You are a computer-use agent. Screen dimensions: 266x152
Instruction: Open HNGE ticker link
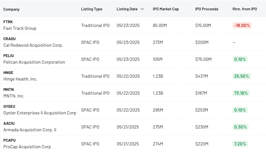[x=8, y=73]
